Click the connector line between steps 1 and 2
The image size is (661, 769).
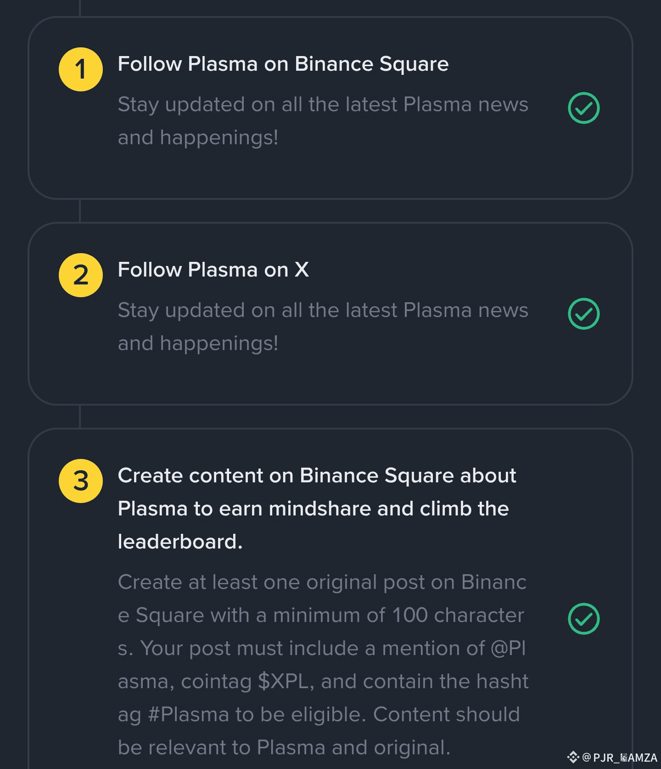tap(80, 211)
